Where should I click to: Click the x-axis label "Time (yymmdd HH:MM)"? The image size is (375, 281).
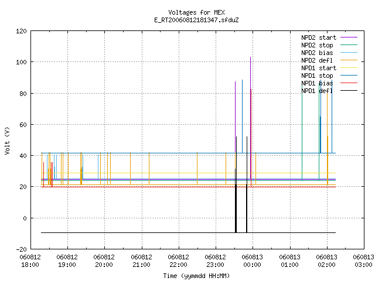[196, 276]
